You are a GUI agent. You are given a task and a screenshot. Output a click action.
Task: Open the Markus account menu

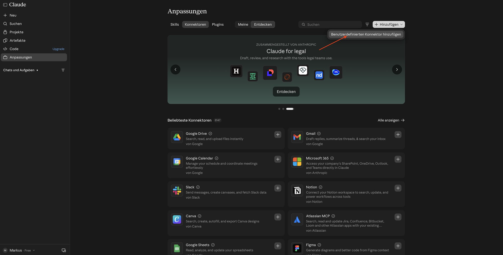19,250
